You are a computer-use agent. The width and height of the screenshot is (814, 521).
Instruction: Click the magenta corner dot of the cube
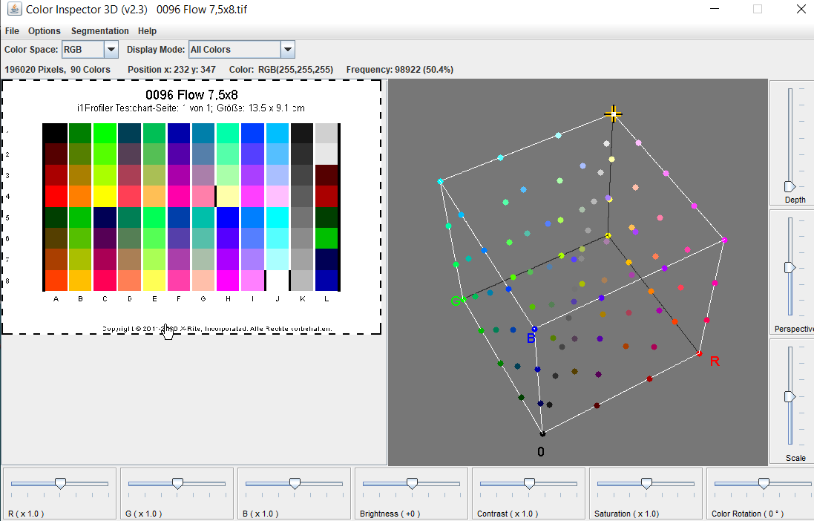pyautogui.click(x=725, y=240)
